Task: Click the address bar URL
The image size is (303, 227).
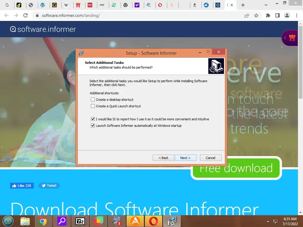Action: (x=71, y=15)
